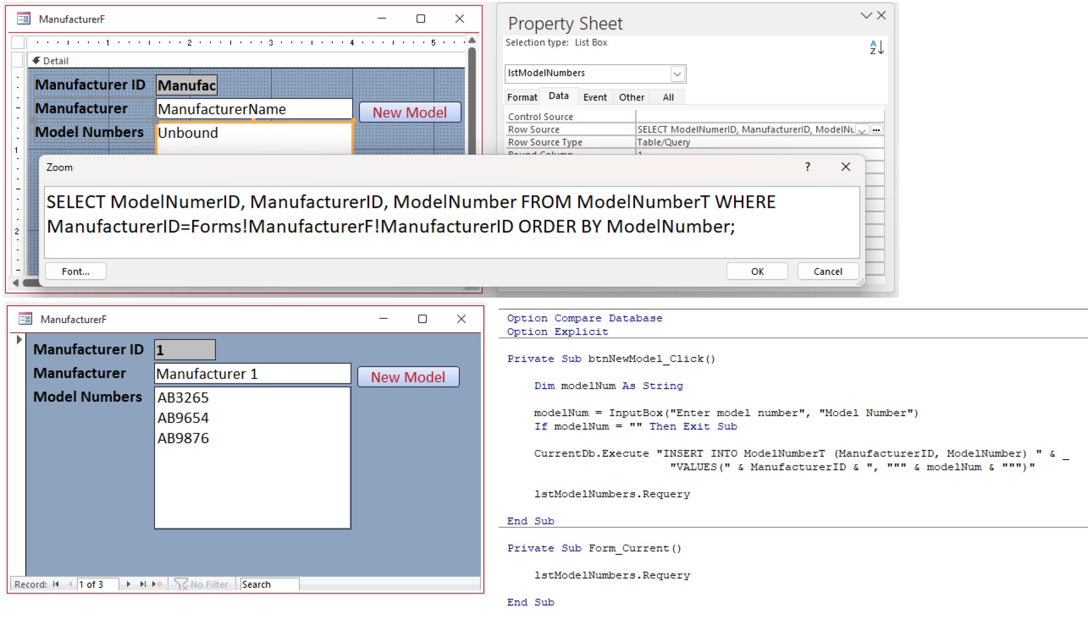Expand the Row Source dropdown arrow
Screen dimensions: 1088x625
point(862,130)
